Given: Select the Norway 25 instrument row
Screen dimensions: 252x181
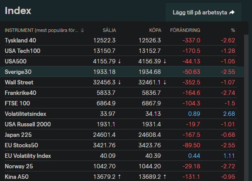Looking at the screenshot, I should coord(121,166).
